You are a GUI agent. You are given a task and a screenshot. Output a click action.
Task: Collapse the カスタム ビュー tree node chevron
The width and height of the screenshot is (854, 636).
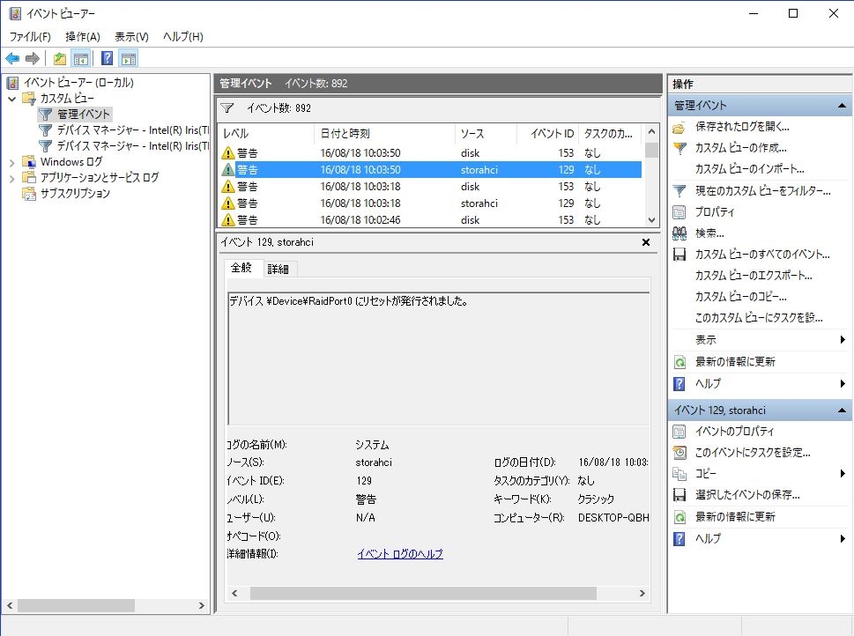pyautogui.click(x=12, y=100)
